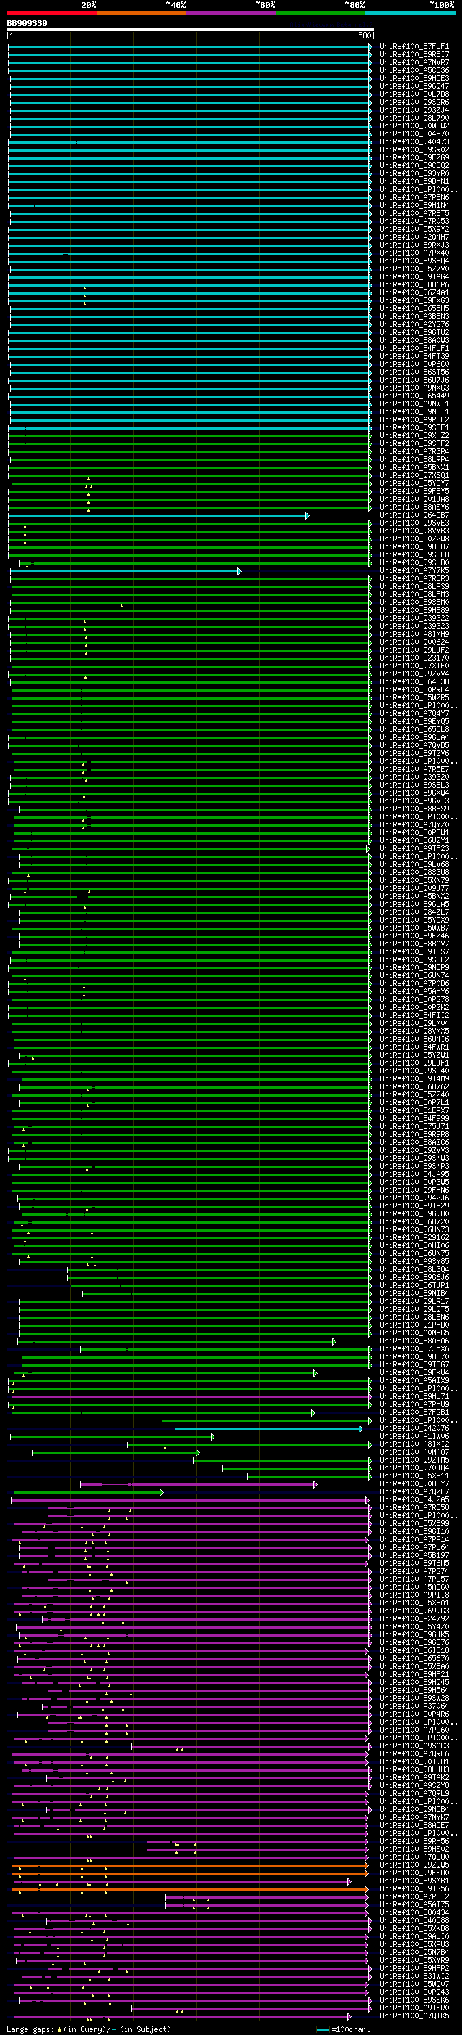
Task: Select hit label UniRef100_O65449
Action: click(x=414, y=396)
